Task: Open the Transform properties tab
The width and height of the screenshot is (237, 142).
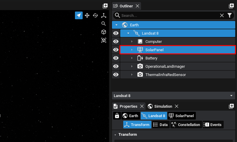Action: pos(137,125)
